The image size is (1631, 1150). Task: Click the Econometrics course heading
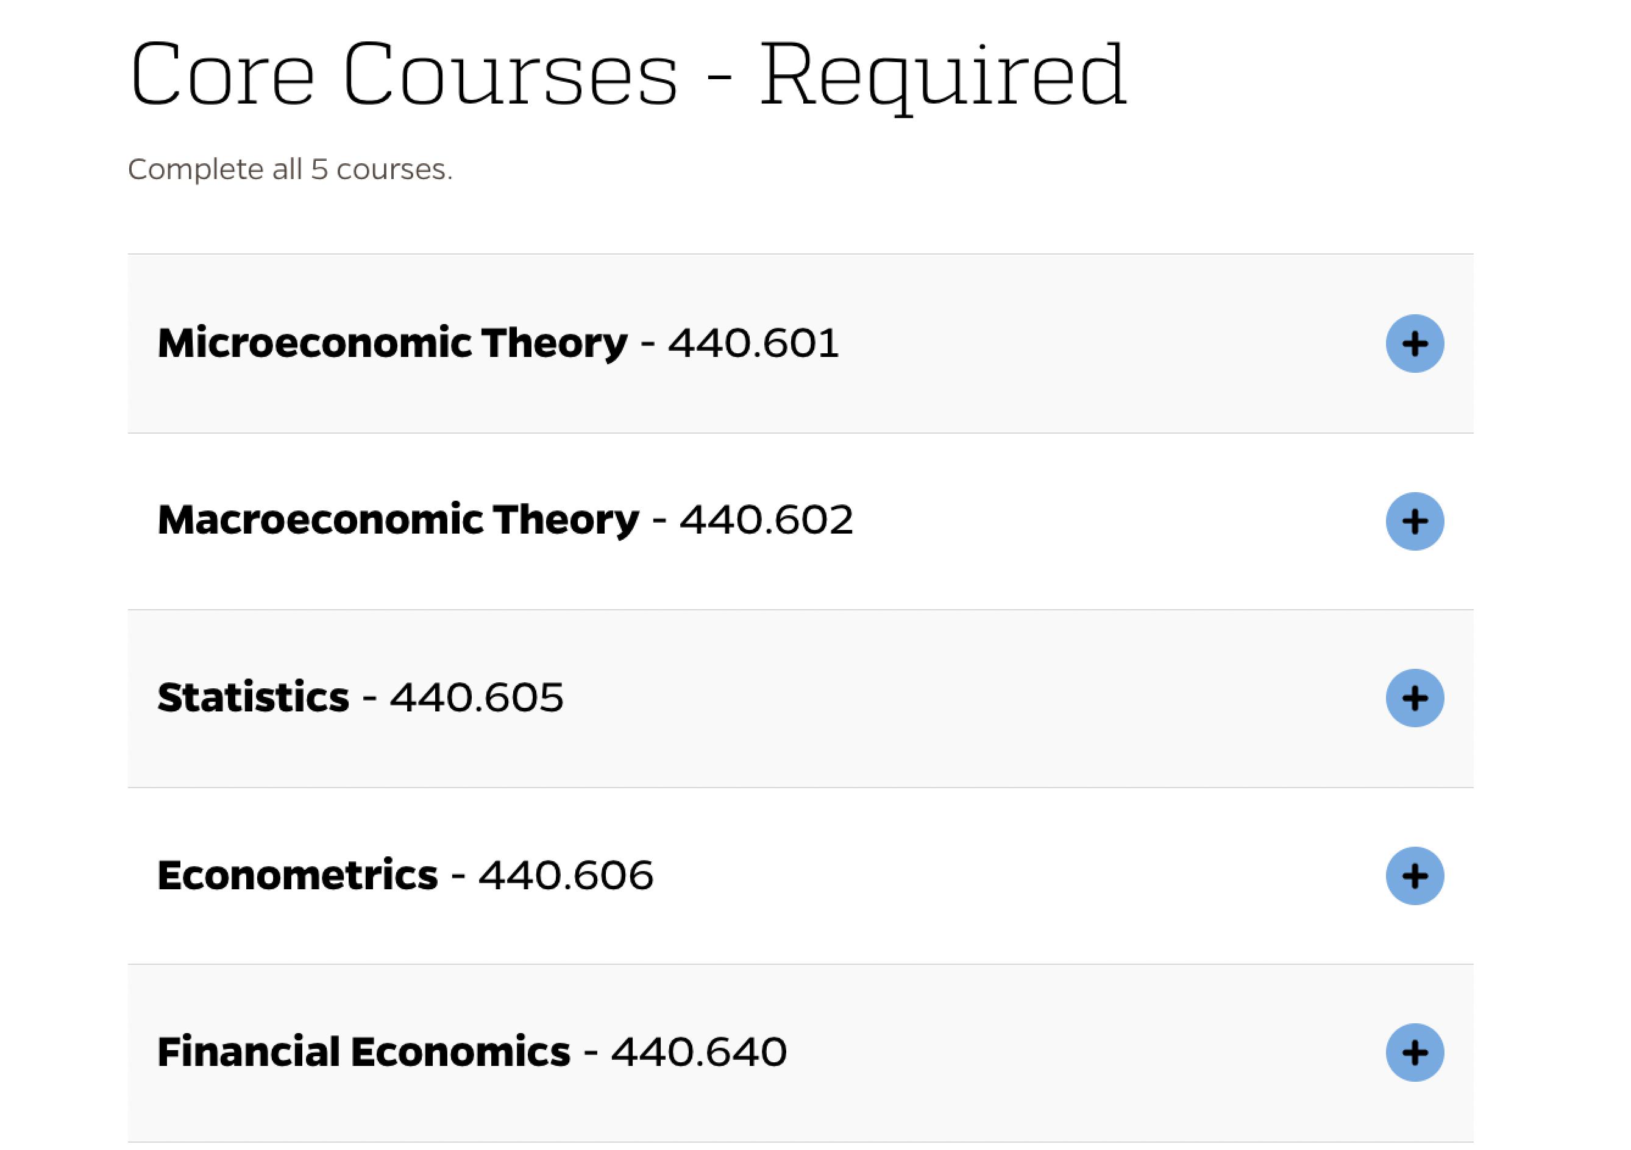[x=297, y=875]
